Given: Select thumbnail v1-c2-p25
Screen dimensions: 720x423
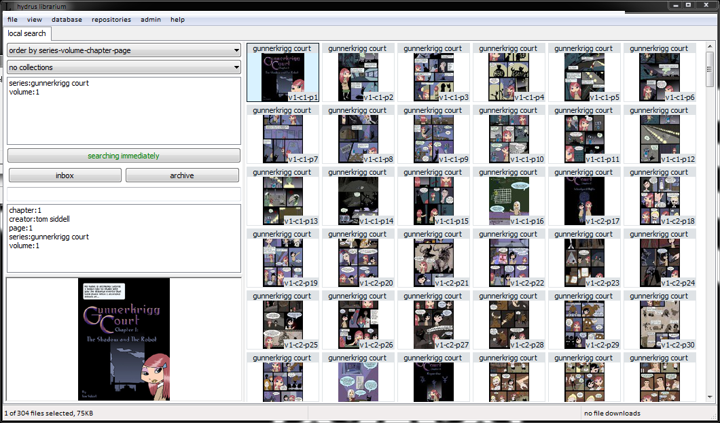Looking at the screenshot, I should tap(283, 320).
